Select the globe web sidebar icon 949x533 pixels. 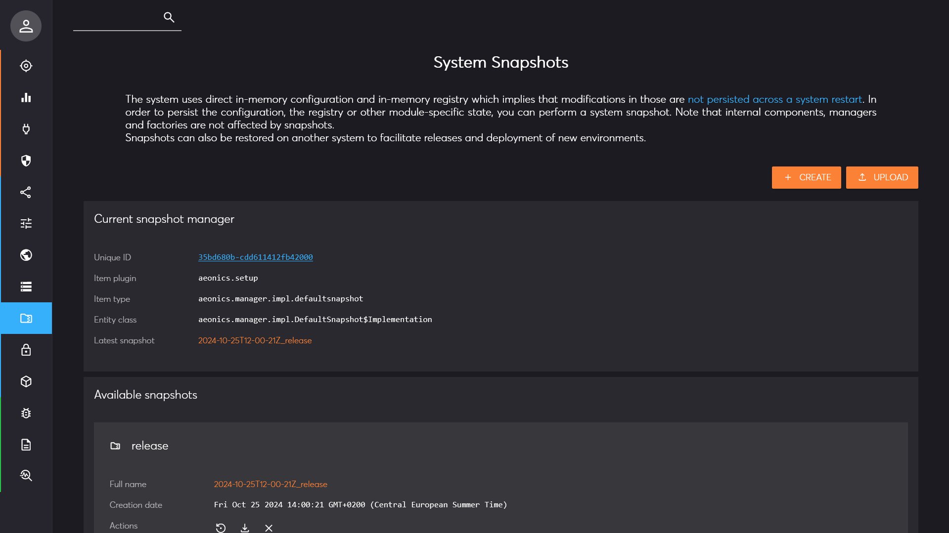pos(26,255)
